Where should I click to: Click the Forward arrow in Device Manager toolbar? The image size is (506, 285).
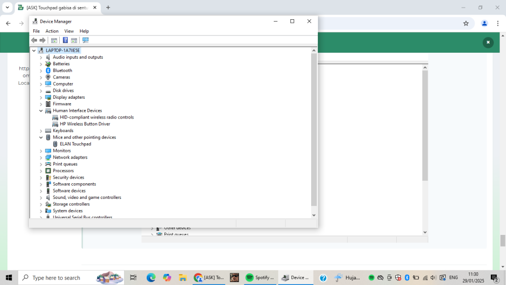point(43,40)
